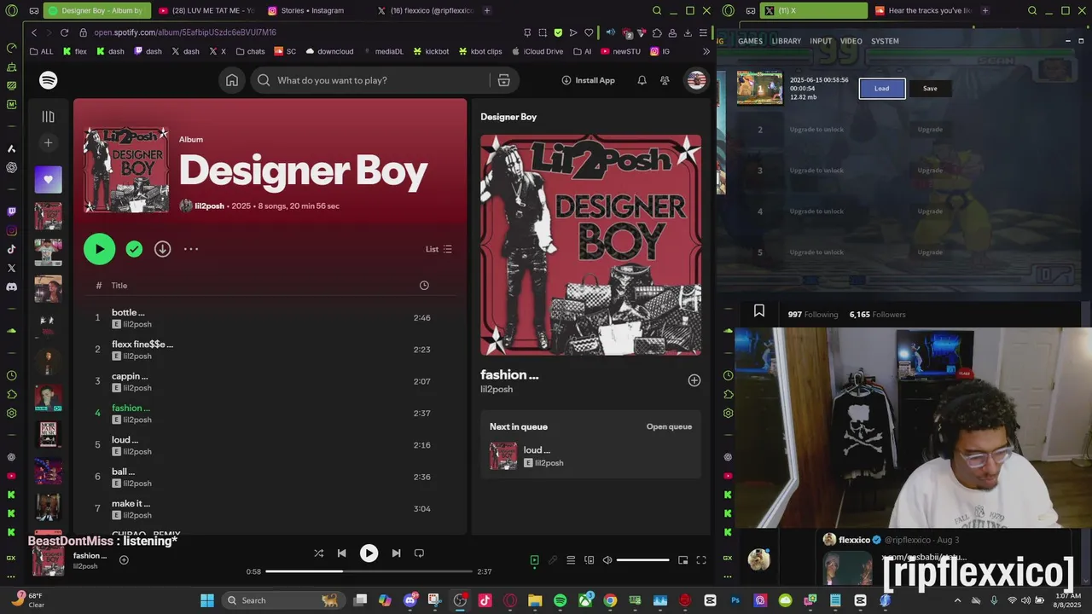Open queued track loud ... in Now Playing panel
This screenshot has width=1092, height=614.
tap(590, 456)
